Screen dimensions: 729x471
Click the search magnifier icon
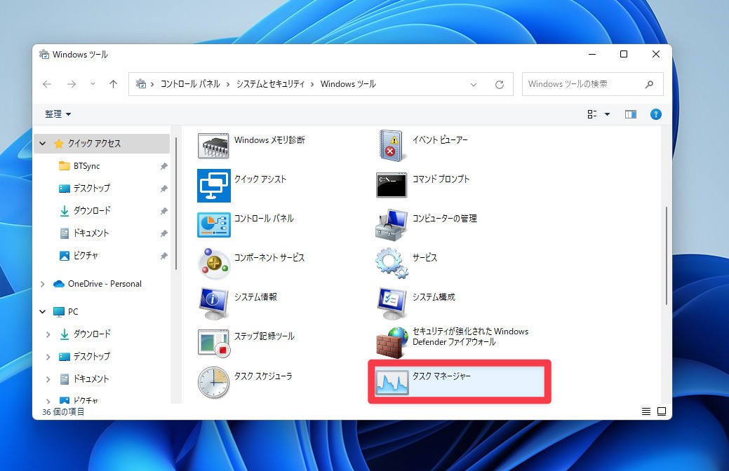point(649,84)
